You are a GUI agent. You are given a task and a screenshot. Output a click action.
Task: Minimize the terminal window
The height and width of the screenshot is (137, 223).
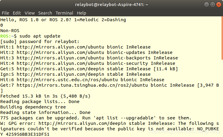[207, 5]
